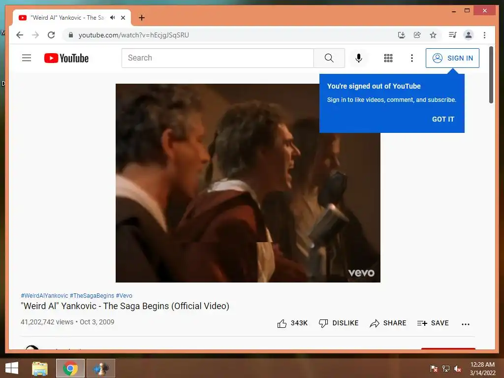
Task: Follow the #TheSagaBegins hashtag link
Action: [x=92, y=296]
